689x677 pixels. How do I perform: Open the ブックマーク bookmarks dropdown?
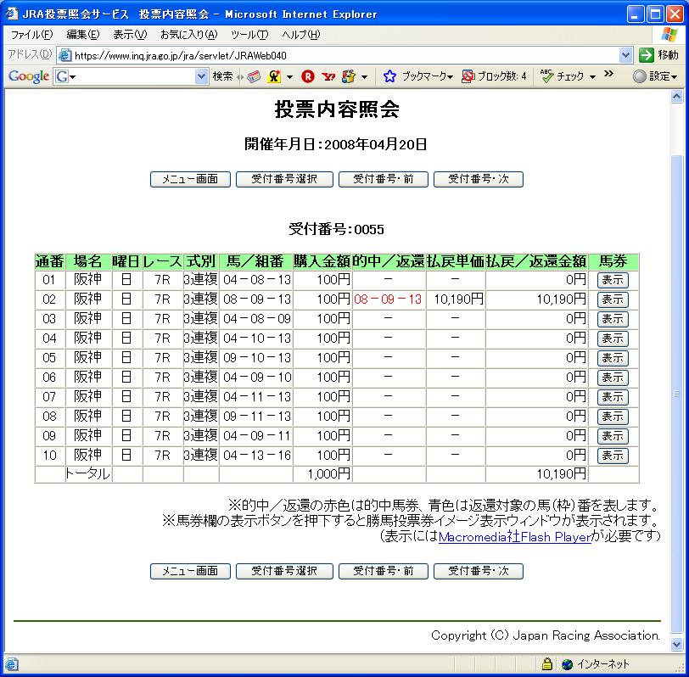[x=427, y=76]
